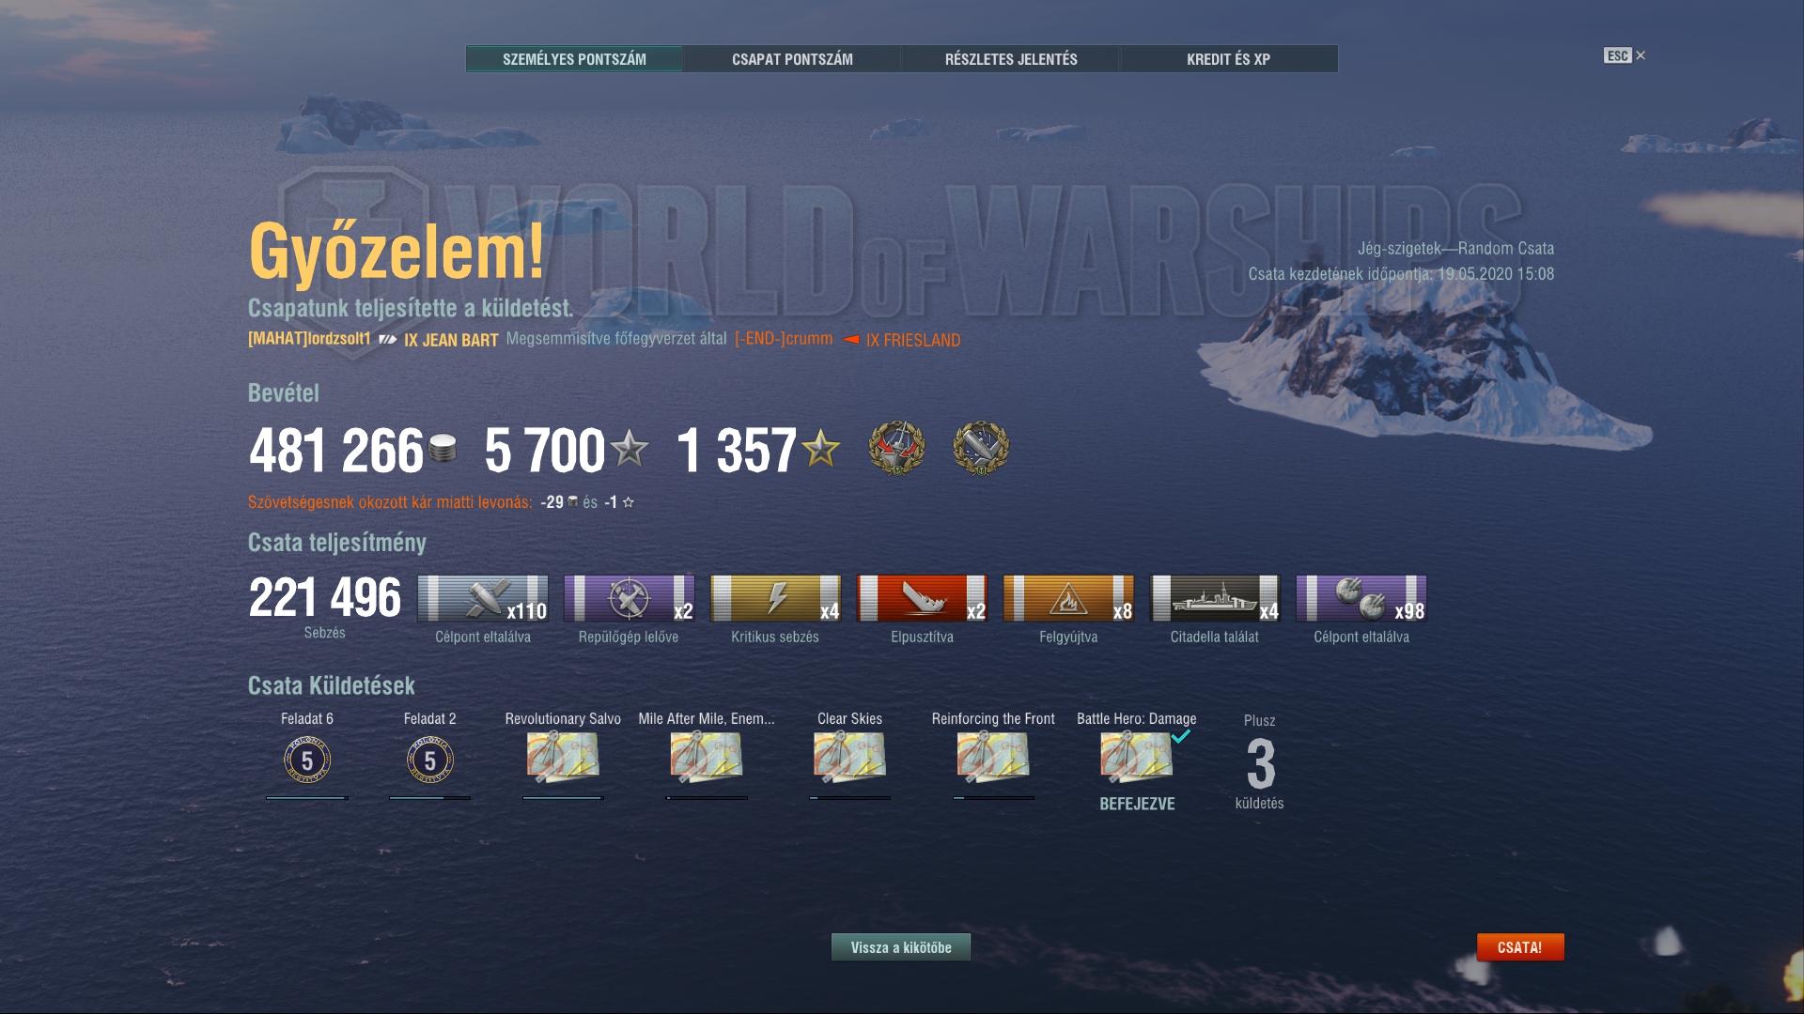Close the results screen with ESC button

(1625, 55)
